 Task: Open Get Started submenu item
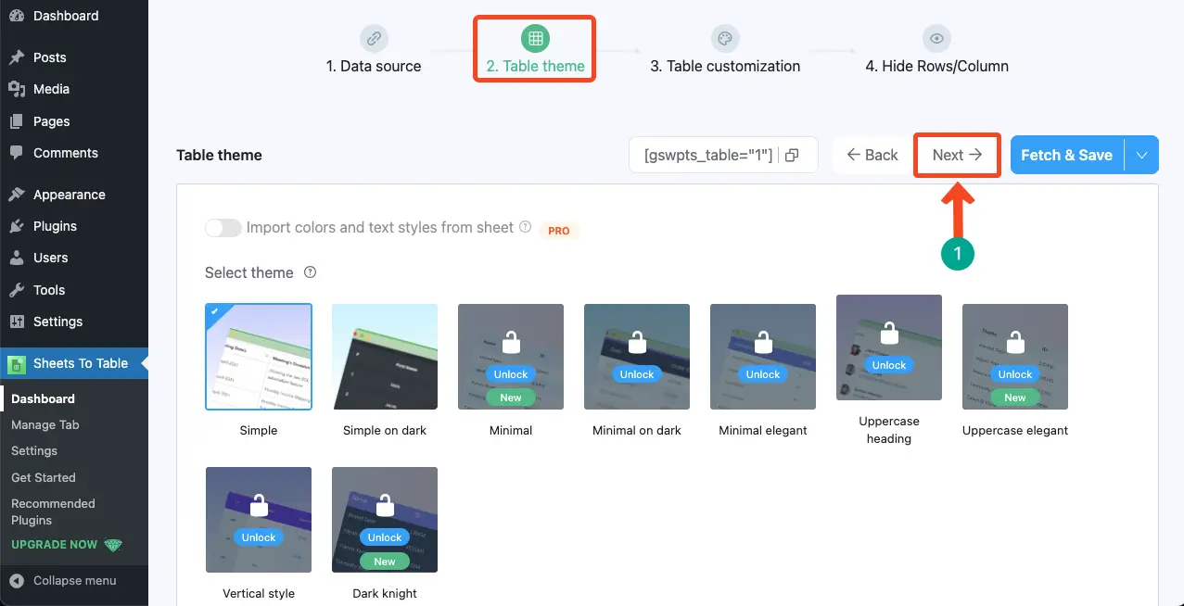click(44, 477)
